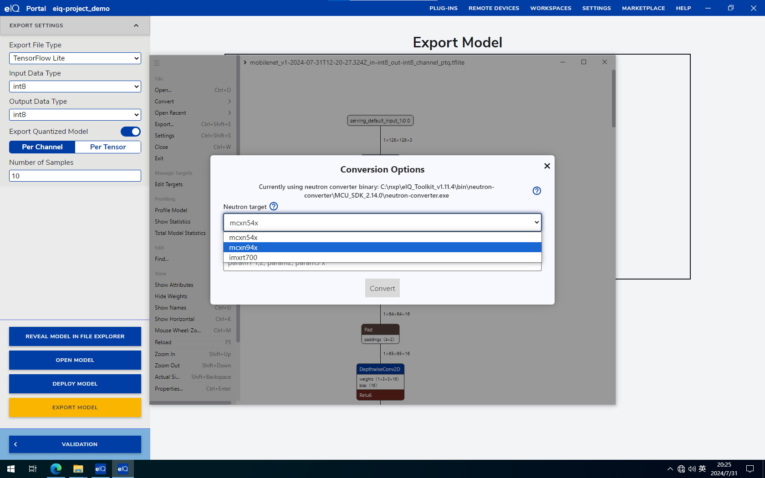Click Reveal Model in File Explorer button
The height and width of the screenshot is (478, 765).
pyautogui.click(x=75, y=336)
